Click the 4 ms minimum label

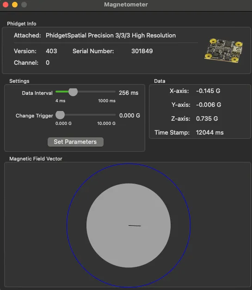click(x=60, y=101)
